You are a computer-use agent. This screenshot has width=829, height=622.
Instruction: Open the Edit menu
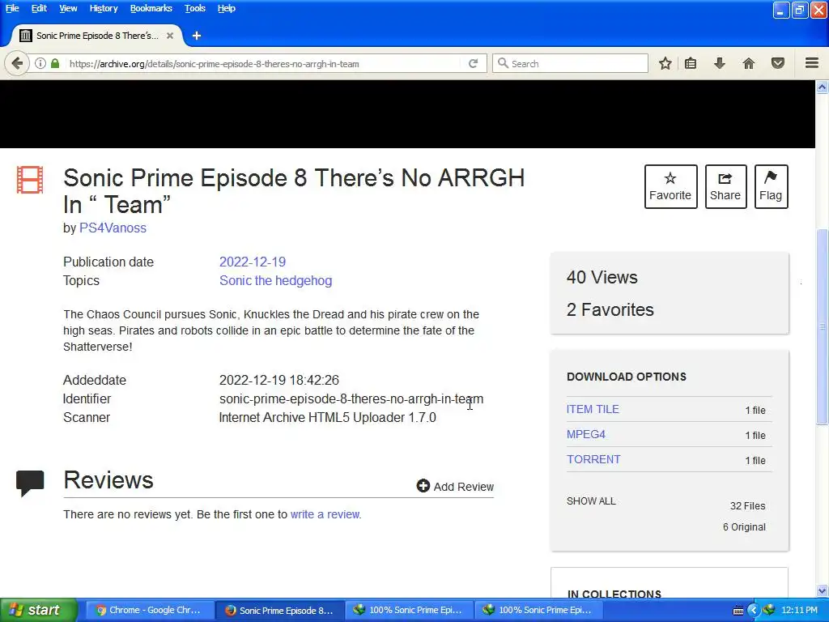pos(39,8)
